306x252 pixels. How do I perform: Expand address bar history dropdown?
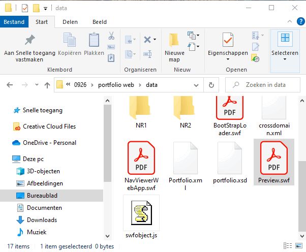click(x=196, y=85)
